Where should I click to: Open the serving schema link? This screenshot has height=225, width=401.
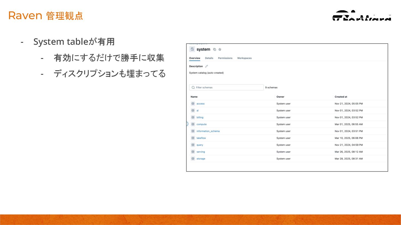coord(201,152)
